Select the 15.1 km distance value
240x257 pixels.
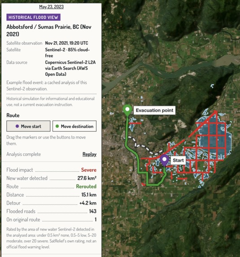pos(89,195)
